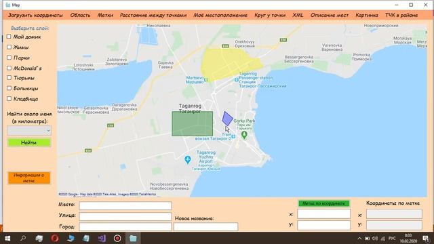Click the Zolotarevo label on map
The width and height of the screenshot is (434, 244).
117,62
